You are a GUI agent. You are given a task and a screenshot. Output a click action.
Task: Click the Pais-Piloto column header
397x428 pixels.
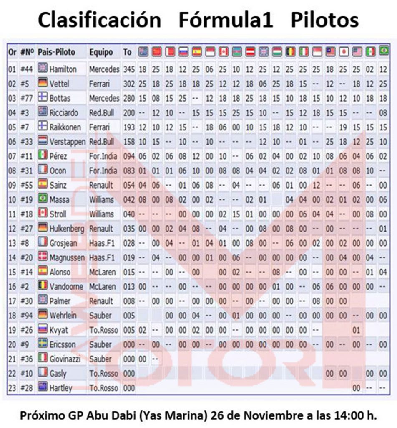tap(56, 52)
